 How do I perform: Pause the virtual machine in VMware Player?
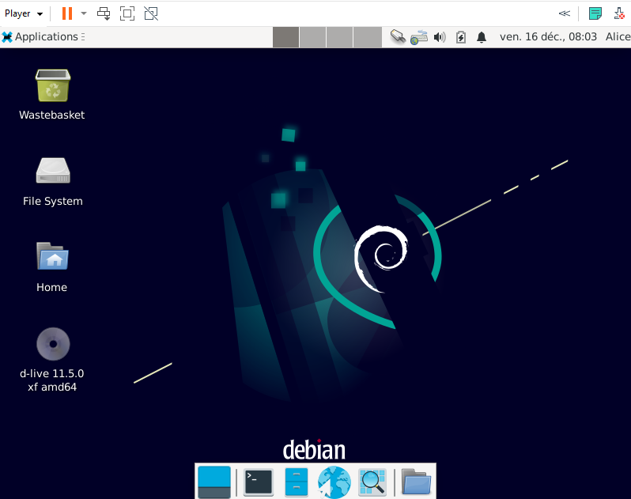tap(67, 13)
